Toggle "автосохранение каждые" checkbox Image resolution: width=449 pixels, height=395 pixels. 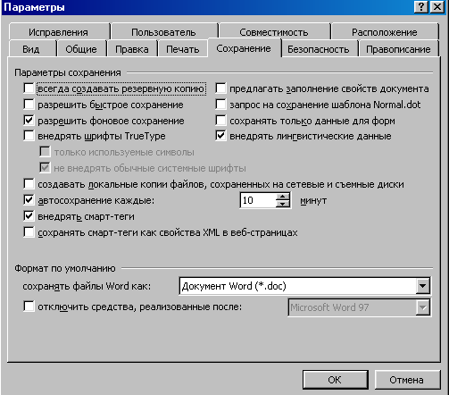[29, 200]
